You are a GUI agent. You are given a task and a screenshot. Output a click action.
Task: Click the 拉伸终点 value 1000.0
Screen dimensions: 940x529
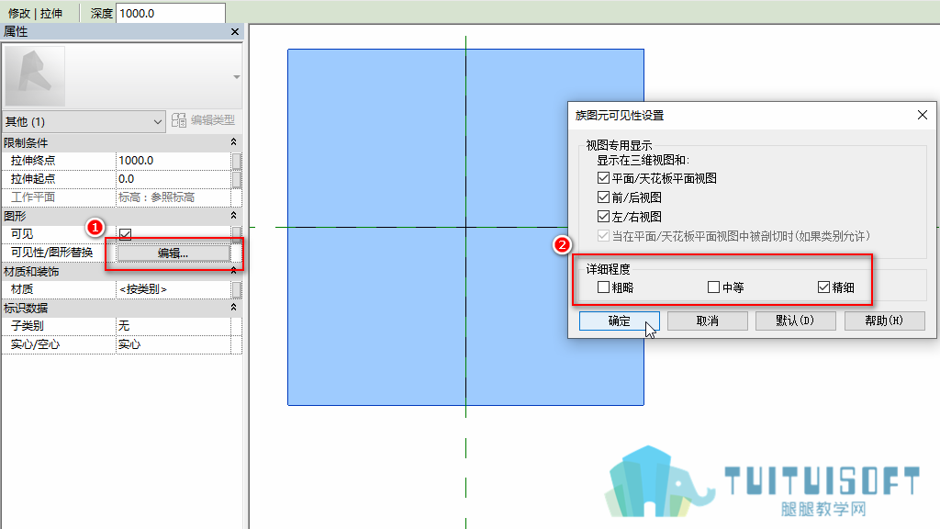pyautogui.click(x=173, y=161)
